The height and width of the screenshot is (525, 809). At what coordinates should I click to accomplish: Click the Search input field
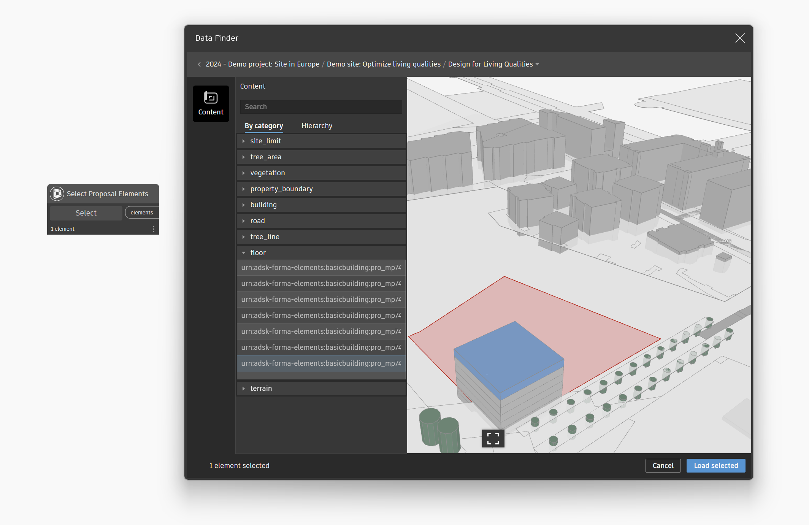click(x=321, y=107)
